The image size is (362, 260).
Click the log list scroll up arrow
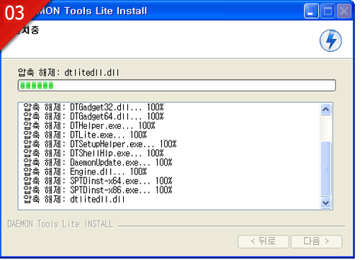tap(325, 109)
